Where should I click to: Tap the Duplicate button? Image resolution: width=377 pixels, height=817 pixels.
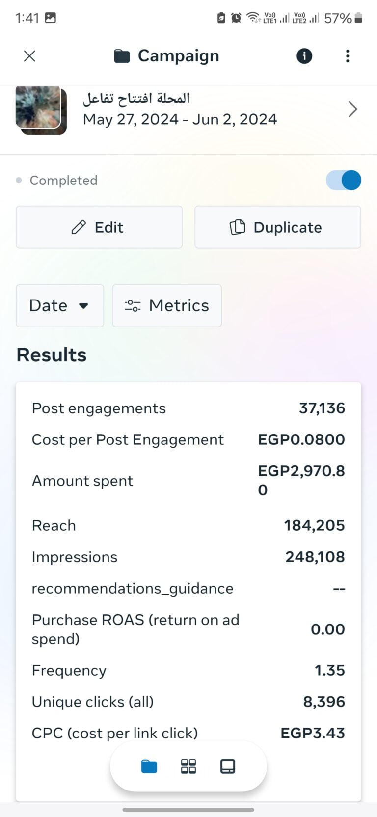pos(278,227)
